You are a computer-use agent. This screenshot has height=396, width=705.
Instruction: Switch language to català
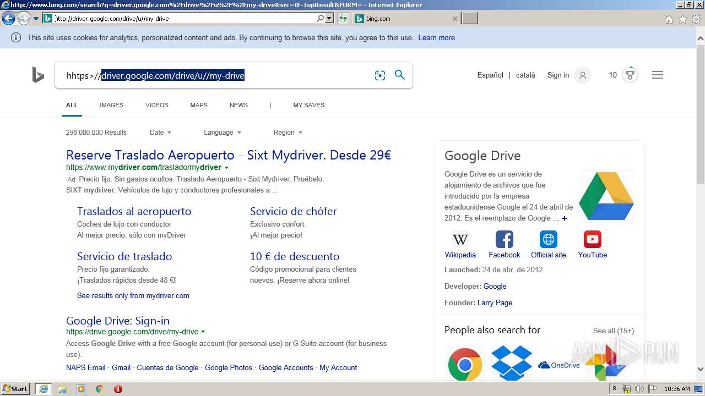tap(525, 75)
